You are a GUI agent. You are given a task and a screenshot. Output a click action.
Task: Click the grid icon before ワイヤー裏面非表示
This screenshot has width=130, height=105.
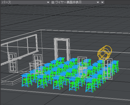pos(53,2)
